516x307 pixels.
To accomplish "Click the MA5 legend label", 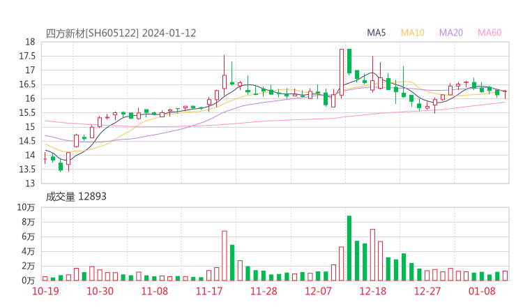I will pos(376,33).
